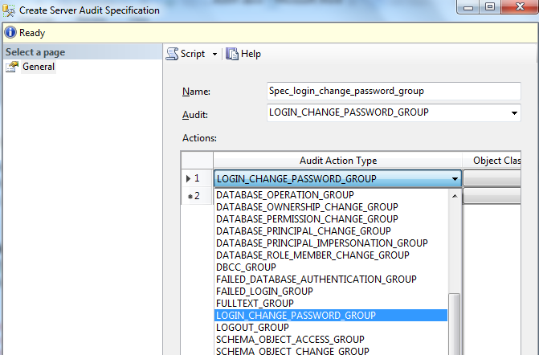
Task: Open the Audit combo box dropdown
Action: [514, 112]
